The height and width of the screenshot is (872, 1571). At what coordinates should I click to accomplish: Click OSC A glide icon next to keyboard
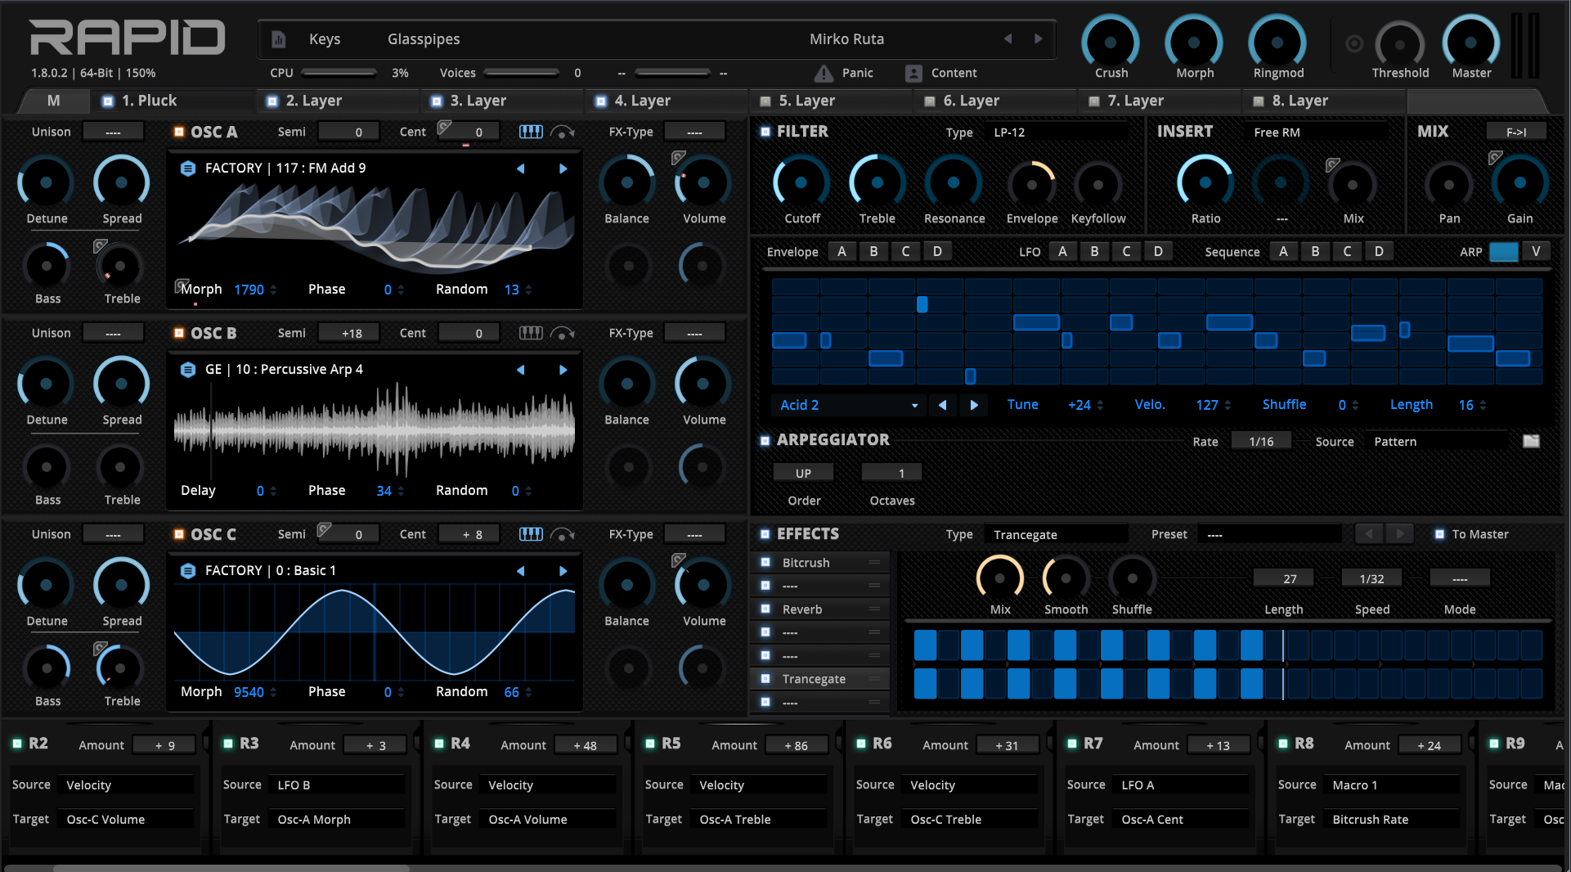coord(563,132)
